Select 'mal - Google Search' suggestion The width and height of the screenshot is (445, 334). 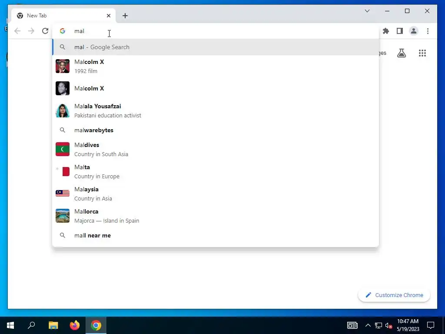(x=216, y=47)
